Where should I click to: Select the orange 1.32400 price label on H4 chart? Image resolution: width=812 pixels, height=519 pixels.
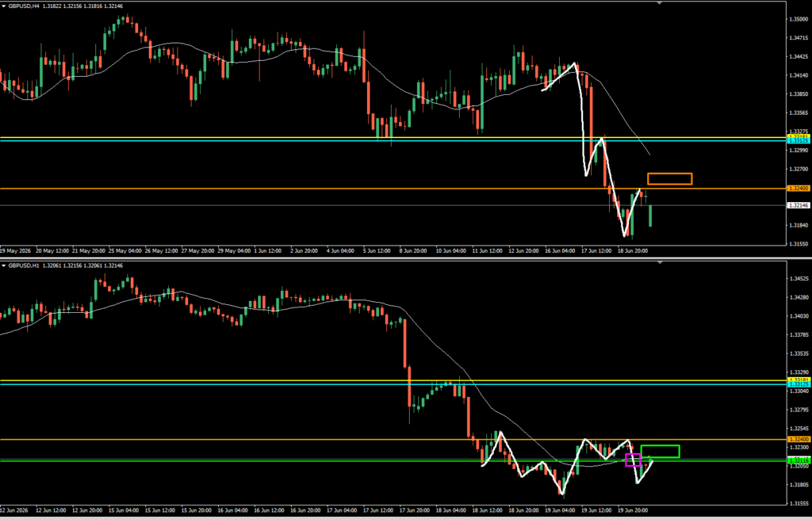tap(798, 189)
